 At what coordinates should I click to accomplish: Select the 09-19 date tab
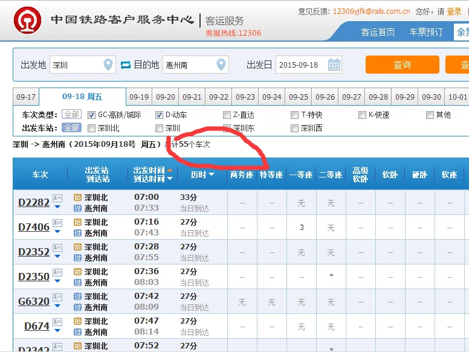(x=139, y=97)
